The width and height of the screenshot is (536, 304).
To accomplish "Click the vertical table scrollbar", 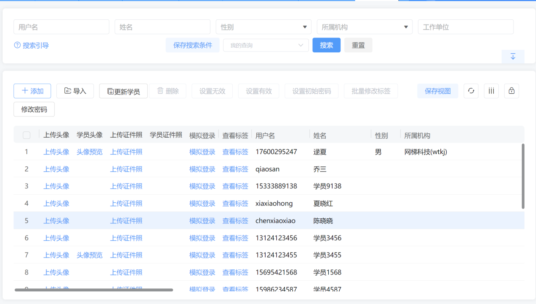I will 523,176.
